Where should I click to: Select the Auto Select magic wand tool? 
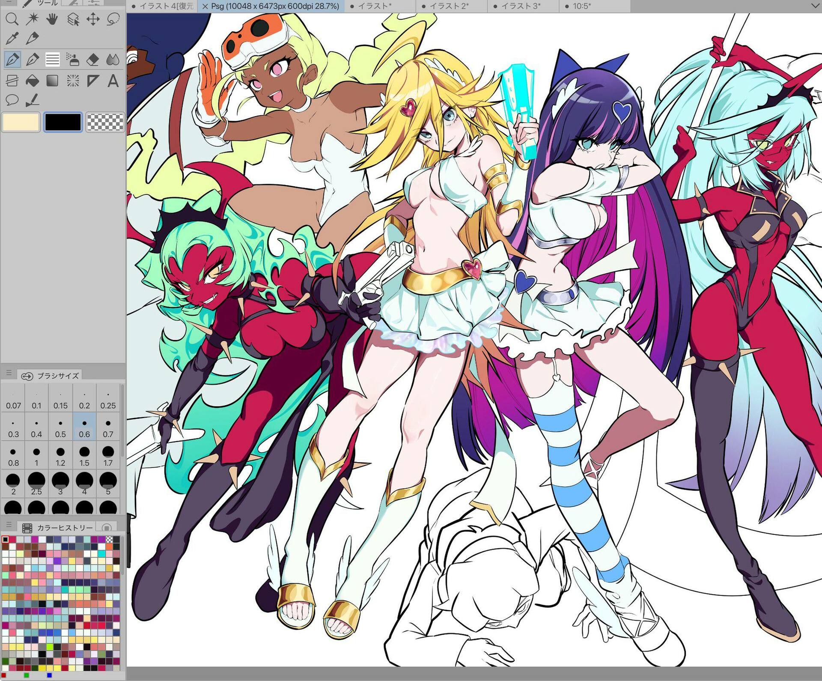pyautogui.click(x=32, y=19)
